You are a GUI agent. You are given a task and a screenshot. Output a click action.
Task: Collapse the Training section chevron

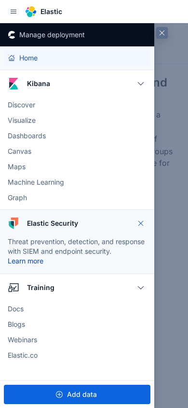[141, 288]
